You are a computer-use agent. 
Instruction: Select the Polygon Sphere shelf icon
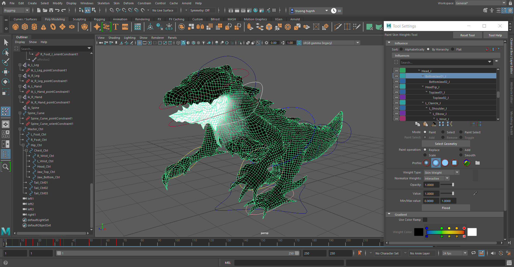pyautogui.click(x=16, y=27)
